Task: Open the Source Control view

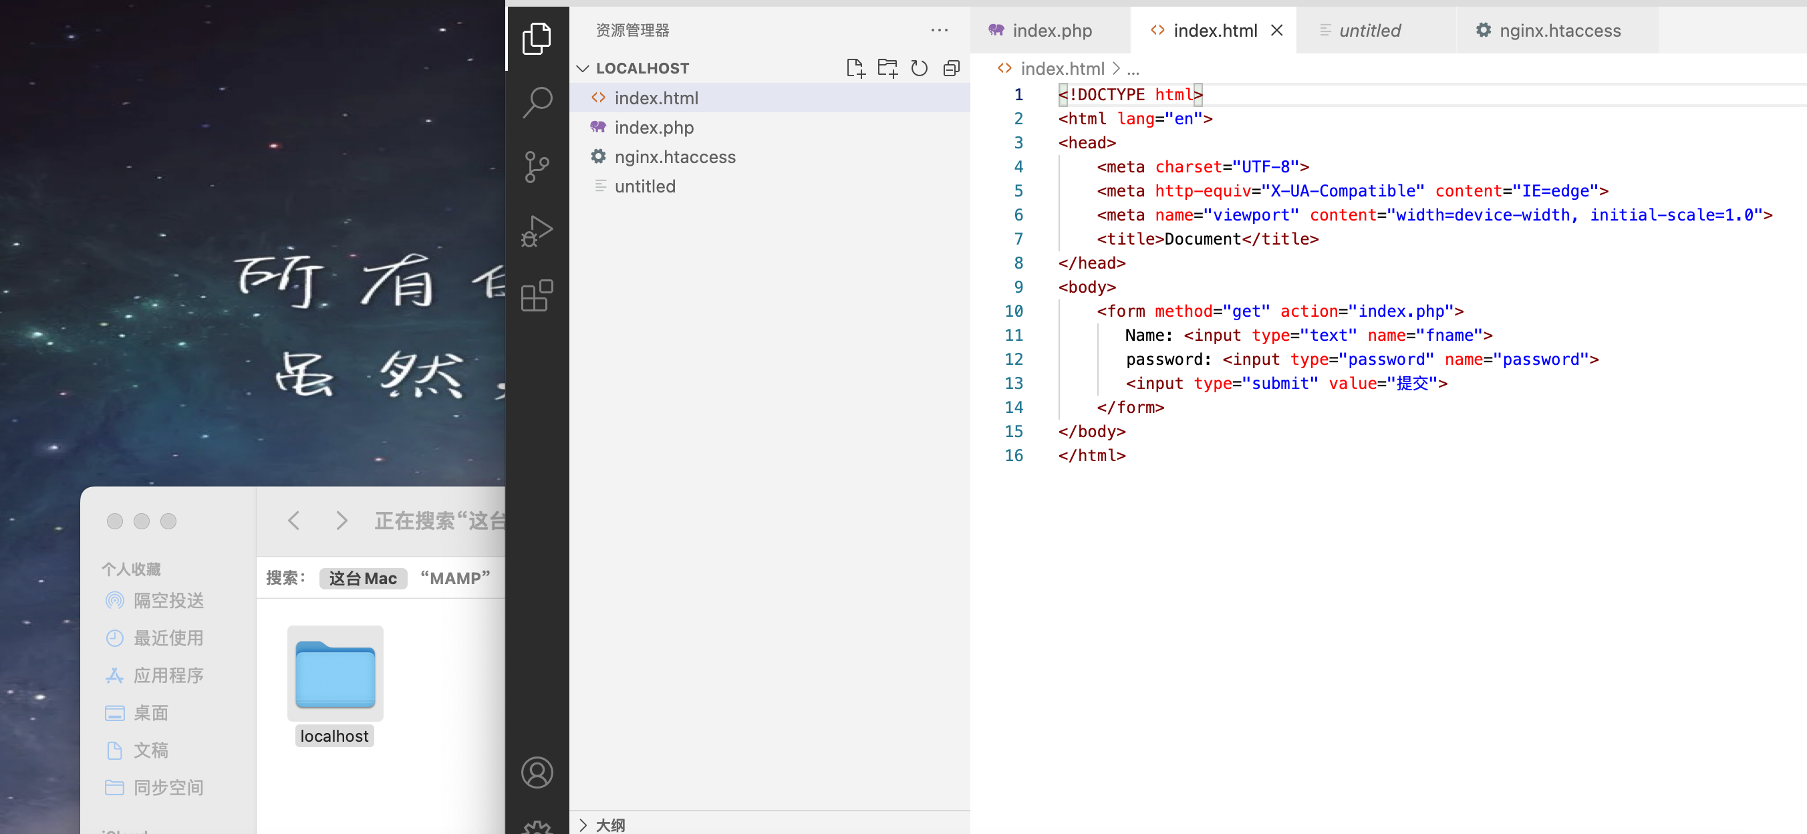Action: click(537, 166)
